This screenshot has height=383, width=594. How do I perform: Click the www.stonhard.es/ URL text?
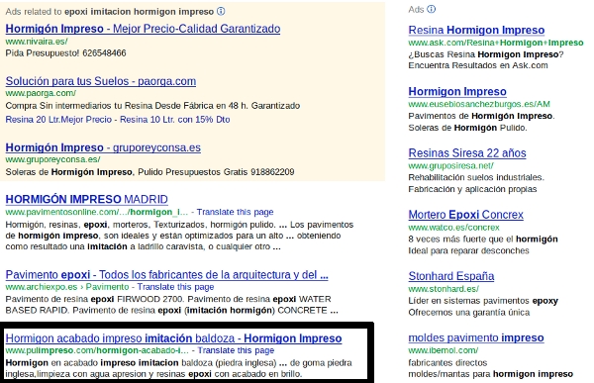point(444,289)
